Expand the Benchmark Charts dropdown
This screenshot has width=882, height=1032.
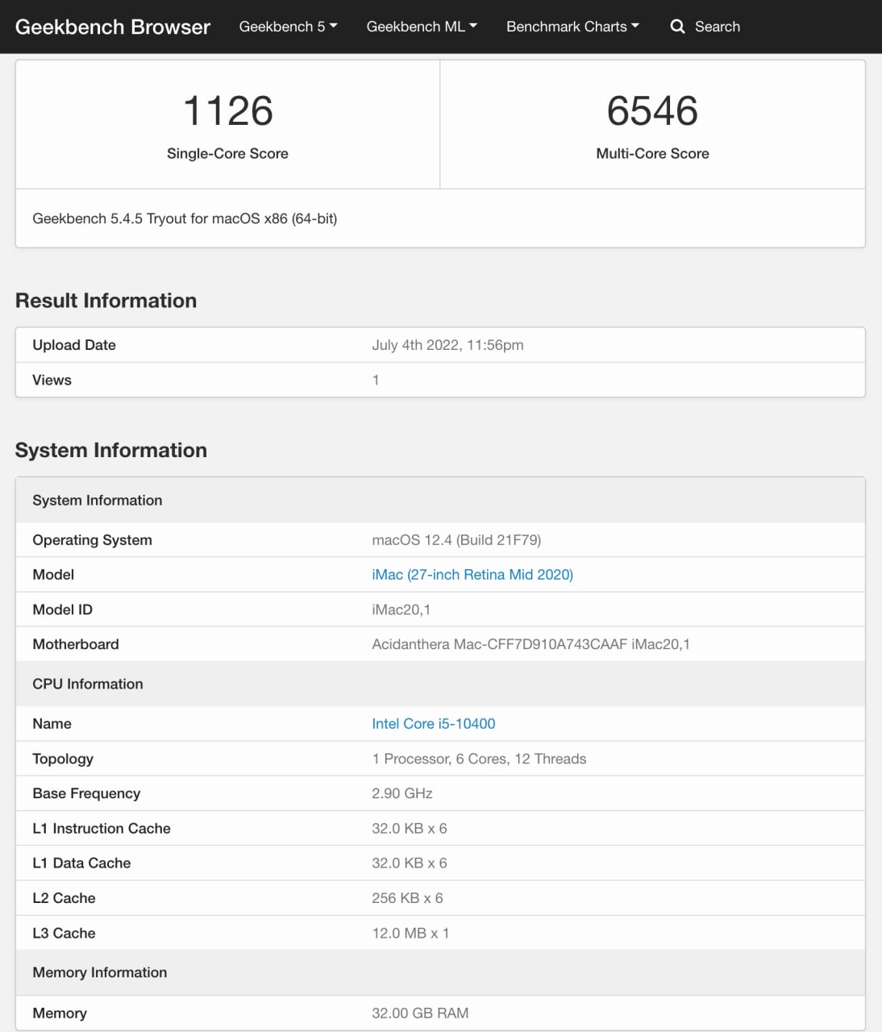[x=572, y=27]
